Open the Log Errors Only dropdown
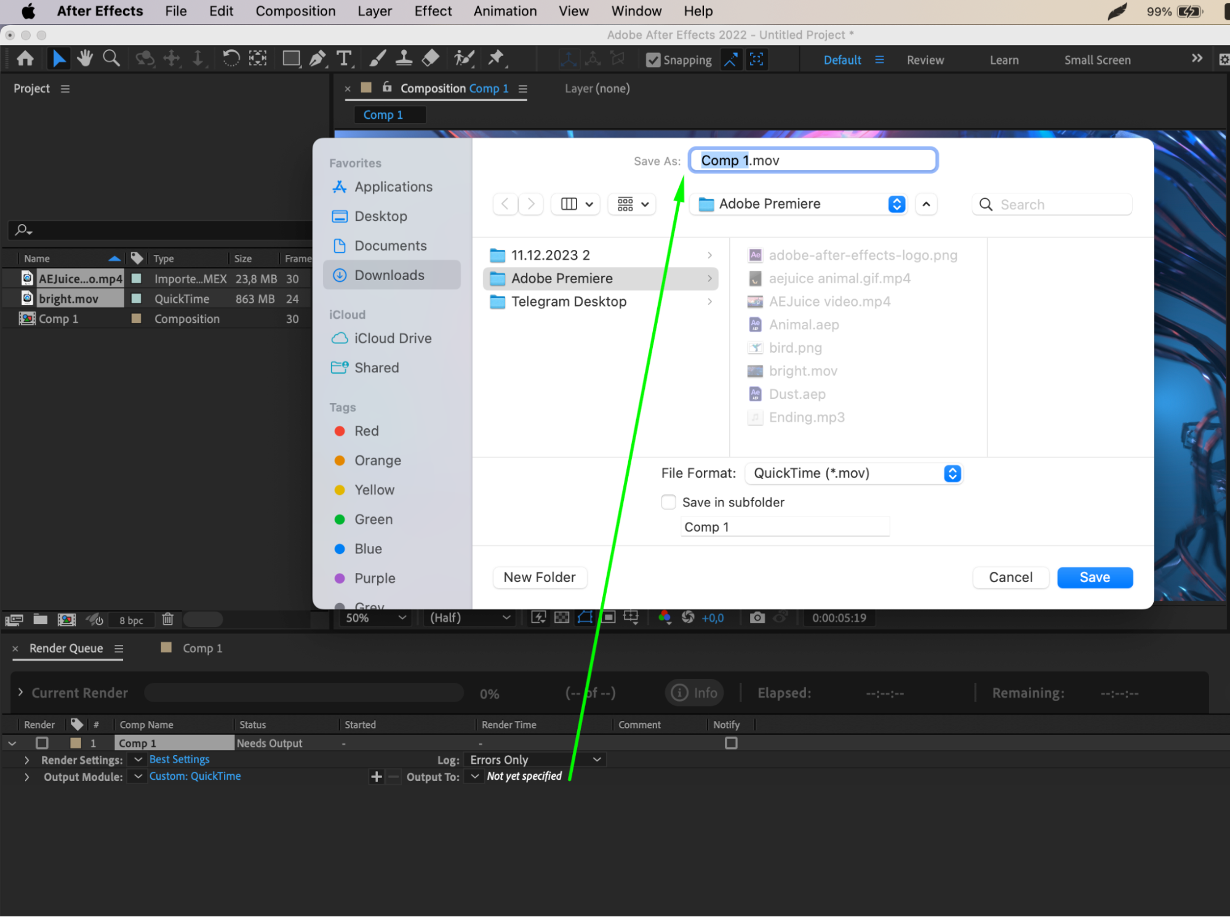Viewport: 1230px width, 917px height. click(x=534, y=759)
